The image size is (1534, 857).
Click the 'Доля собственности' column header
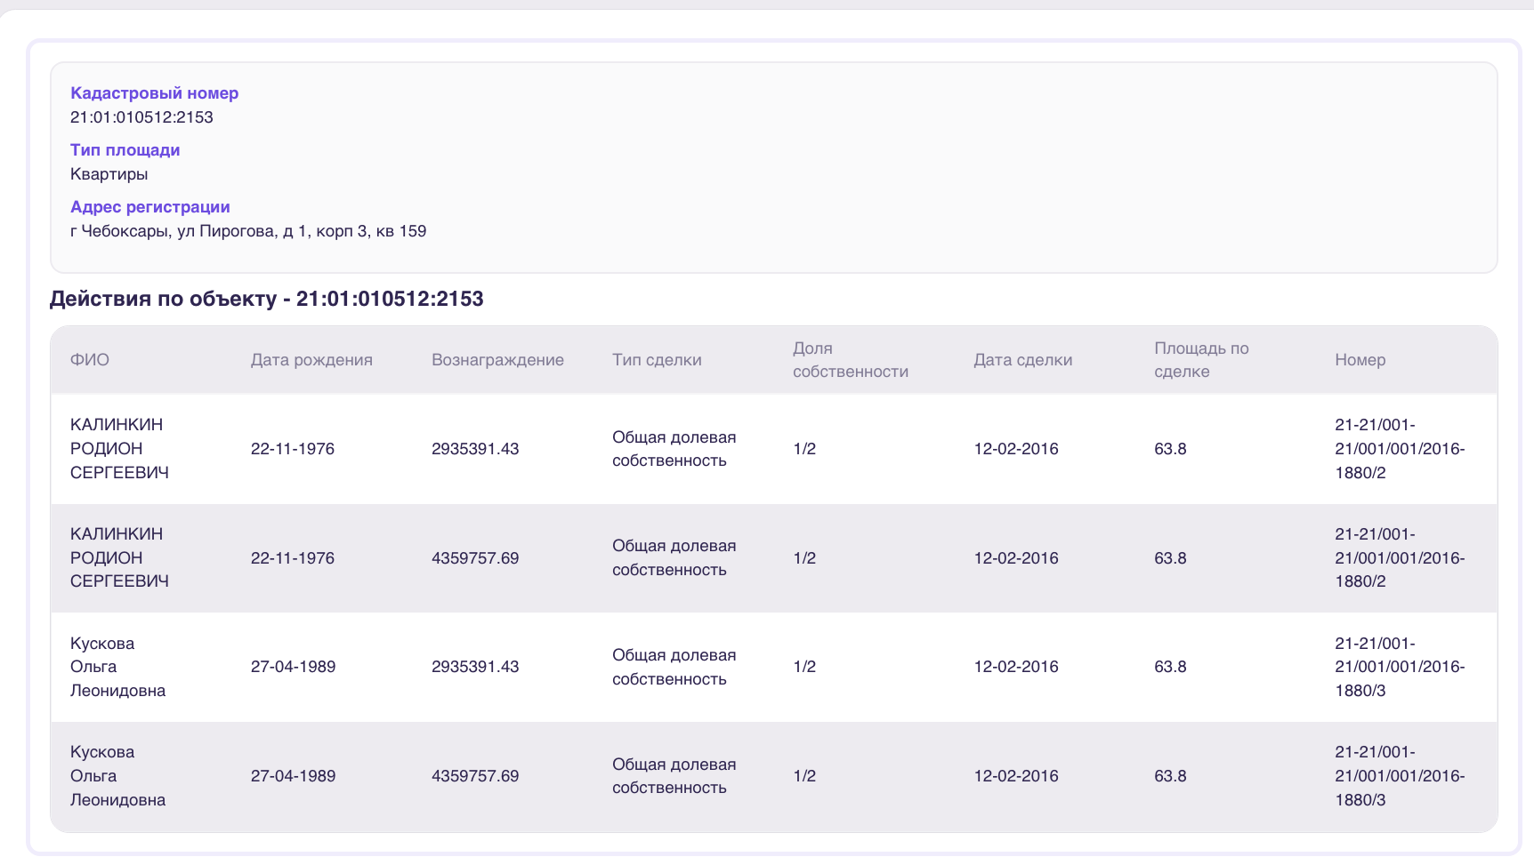[851, 360]
